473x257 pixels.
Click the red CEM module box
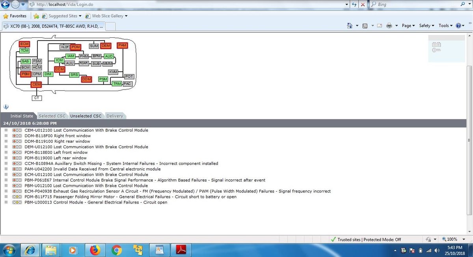point(36,84)
